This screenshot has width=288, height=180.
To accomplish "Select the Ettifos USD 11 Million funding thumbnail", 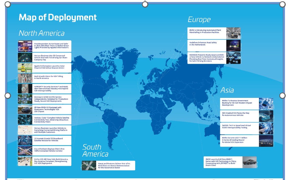I will click(x=266, y=141).
